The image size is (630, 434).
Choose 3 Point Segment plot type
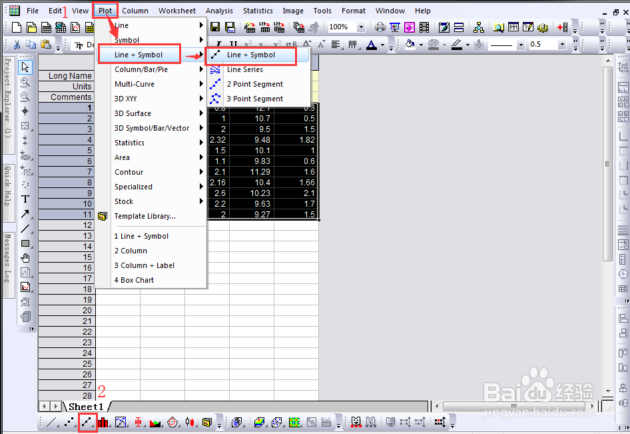point(259,99)
